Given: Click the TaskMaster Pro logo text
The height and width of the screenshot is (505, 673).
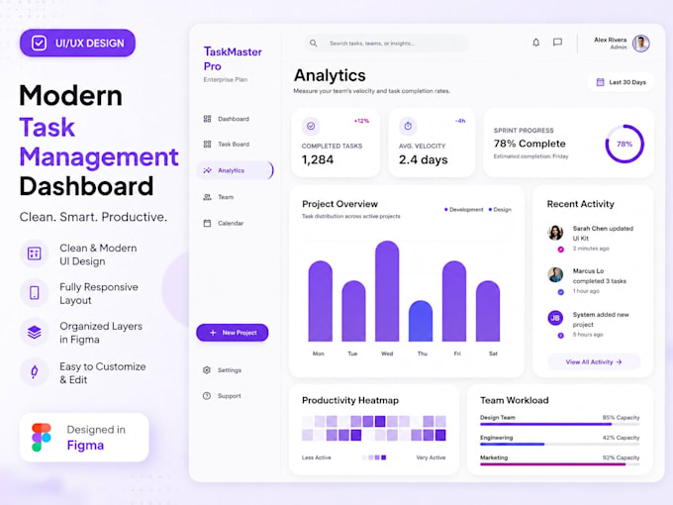Looking at the screenshot, I should 233,58.
